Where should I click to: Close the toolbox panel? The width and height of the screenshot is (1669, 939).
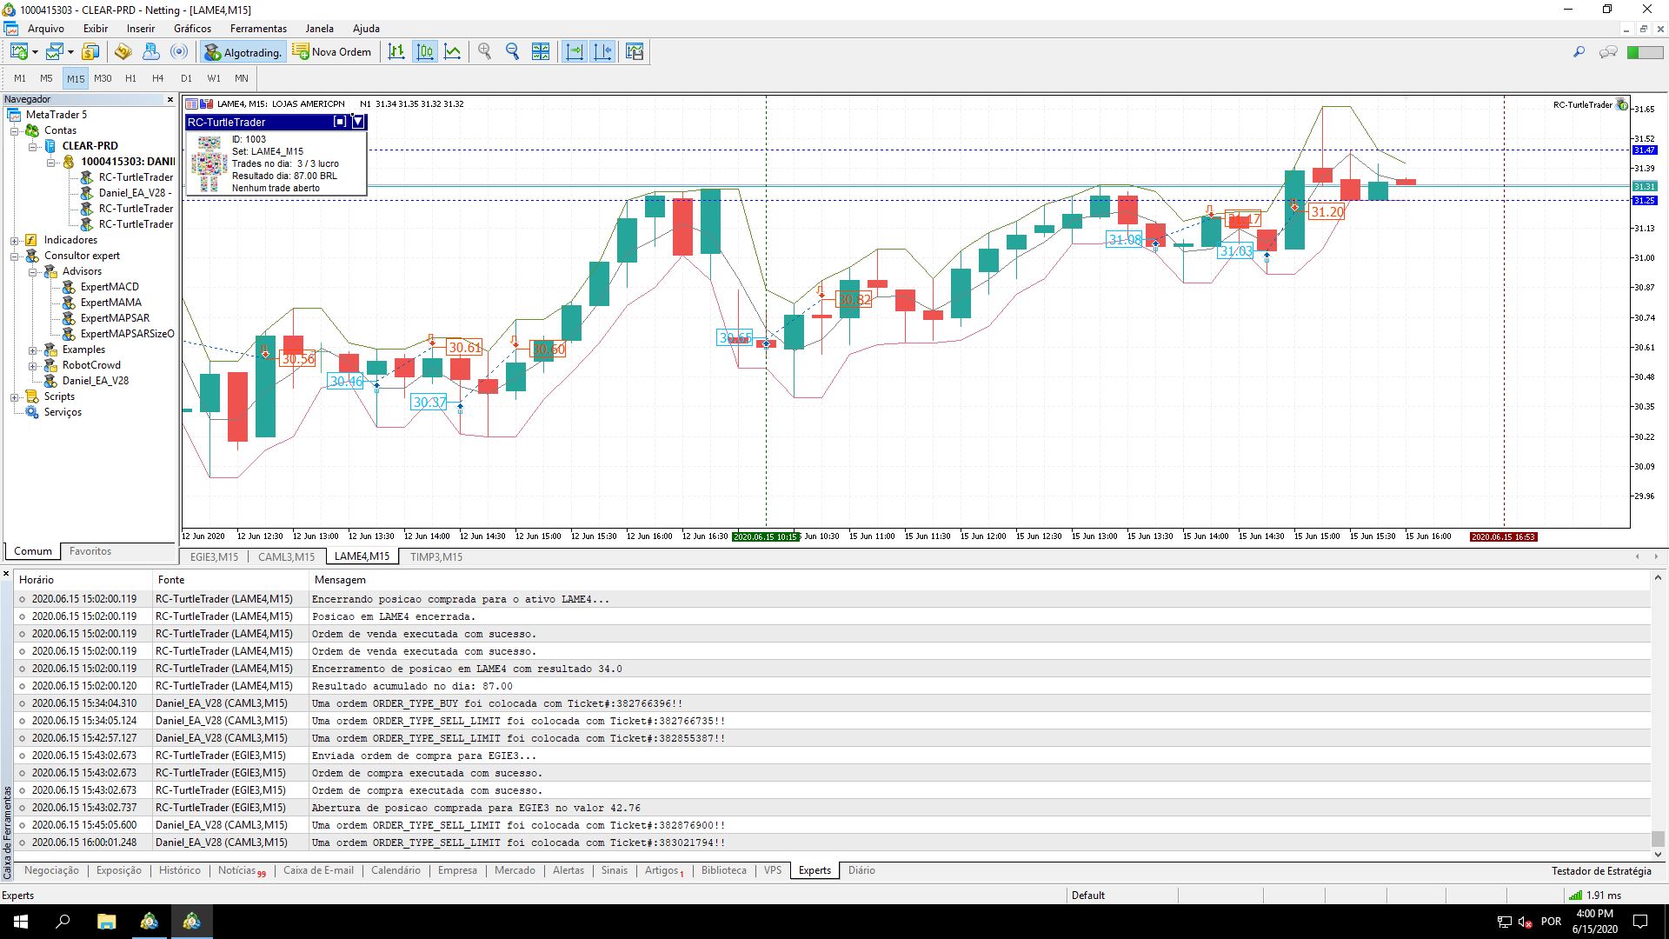pyautogui.click(x=7, y=575)
